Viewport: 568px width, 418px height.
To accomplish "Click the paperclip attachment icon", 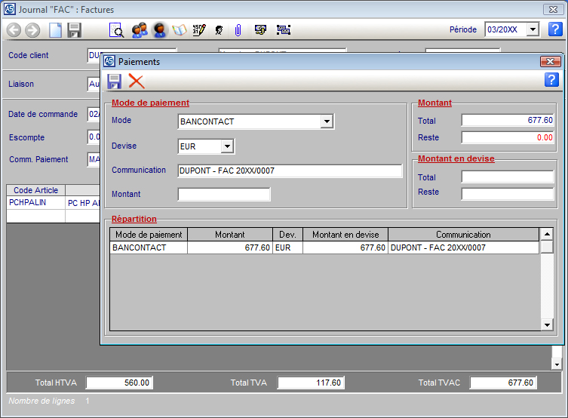I will (238, 30).
